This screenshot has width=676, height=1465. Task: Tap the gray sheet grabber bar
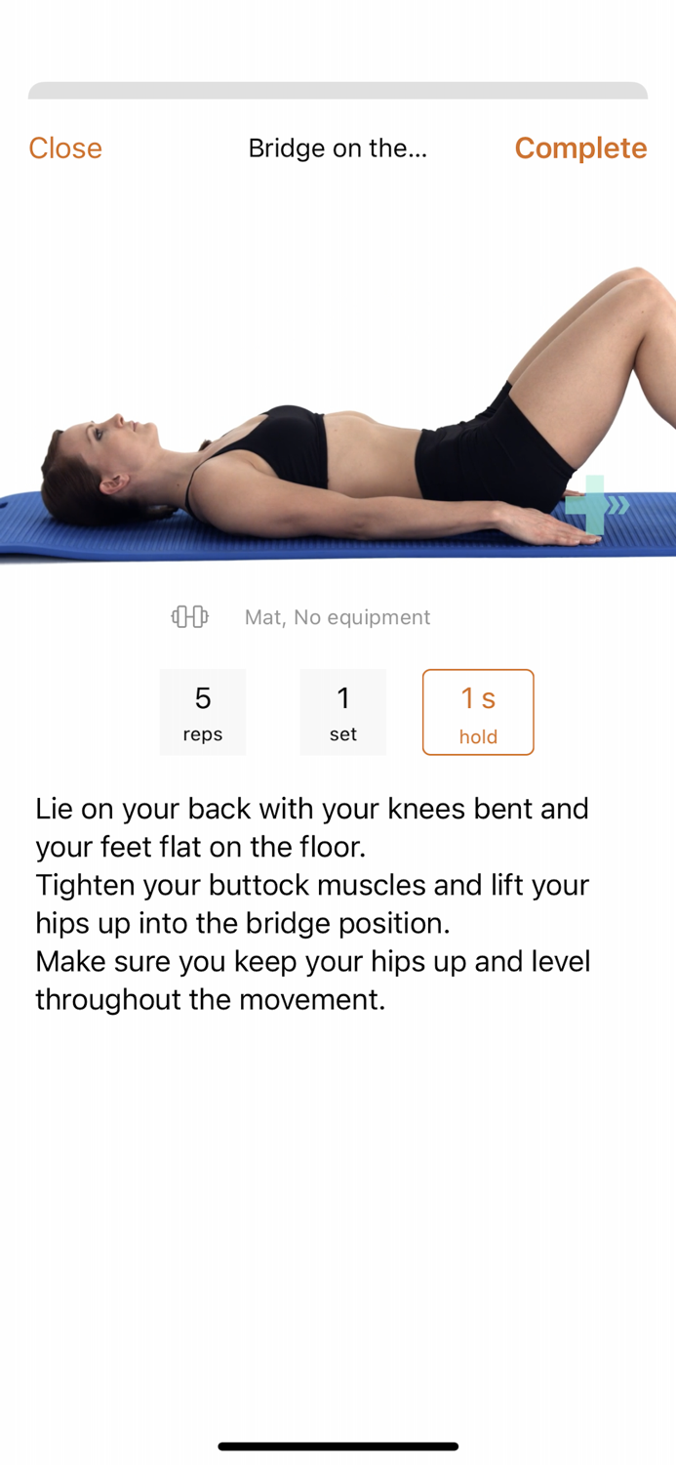[338, 91]
